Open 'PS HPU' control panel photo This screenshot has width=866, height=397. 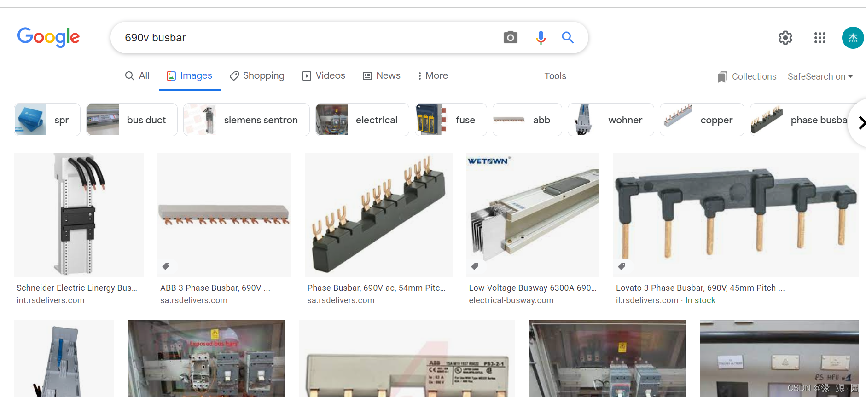[x=779, y=358]
